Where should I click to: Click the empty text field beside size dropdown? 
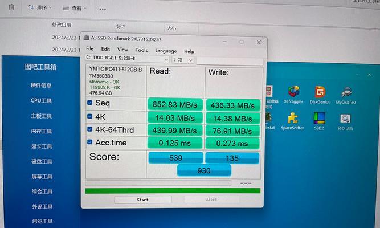230,61
